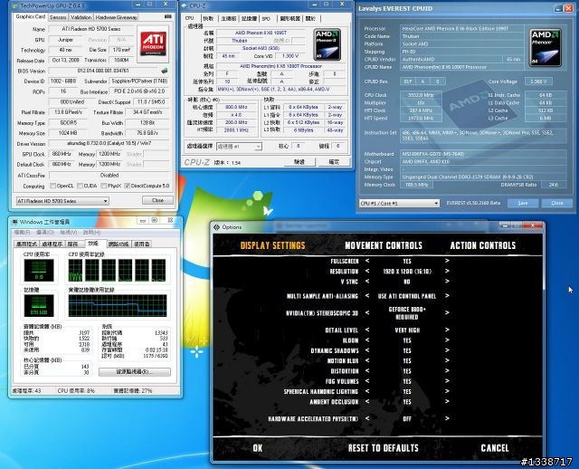
Task: Click the GPU-Z screenshot camera icon
Action: [x=167, y=16]
